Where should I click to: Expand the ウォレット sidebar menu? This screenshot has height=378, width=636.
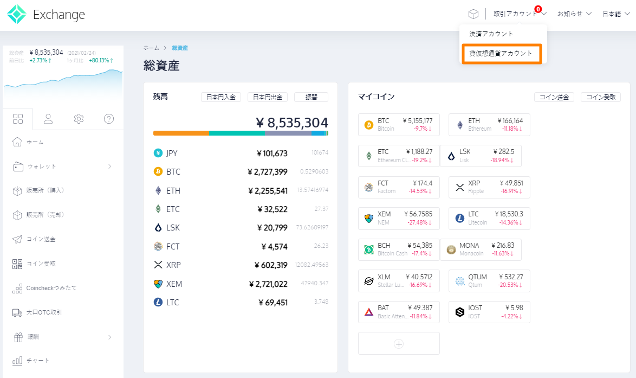pyautogui.click(x=63, y=166)
